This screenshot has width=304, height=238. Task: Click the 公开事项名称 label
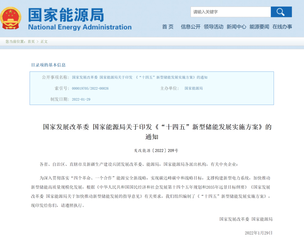tap(56, 77)
